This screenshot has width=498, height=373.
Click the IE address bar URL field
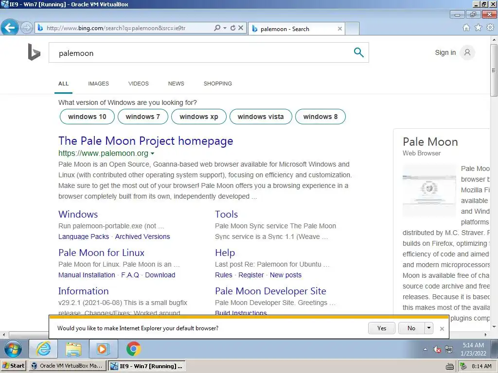(127, 28)
